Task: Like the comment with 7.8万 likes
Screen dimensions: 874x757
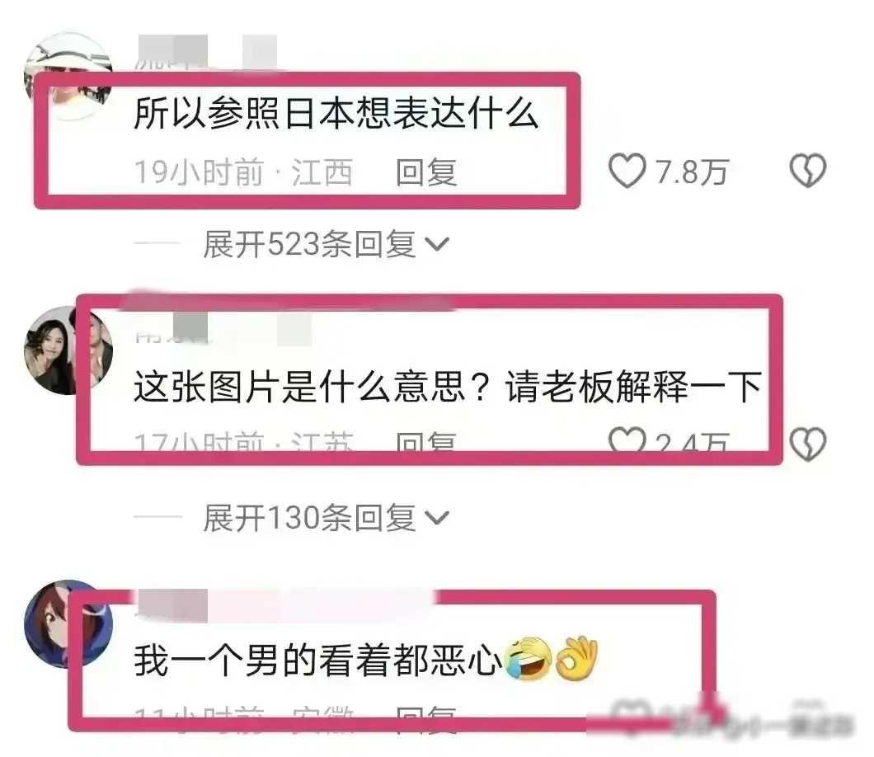Action: pos(627,171)
